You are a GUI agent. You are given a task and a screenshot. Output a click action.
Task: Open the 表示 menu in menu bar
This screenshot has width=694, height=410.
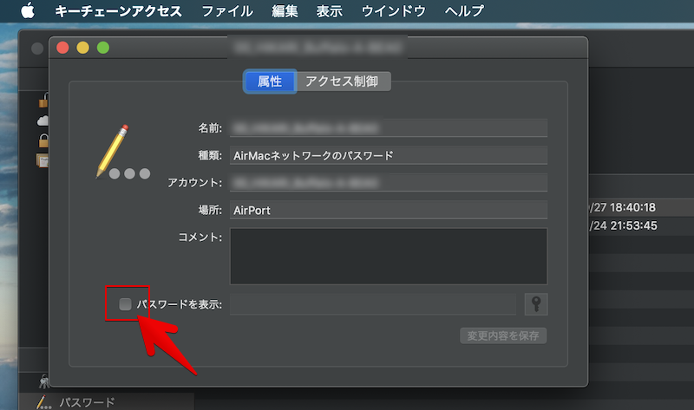(x=330, y=11)
